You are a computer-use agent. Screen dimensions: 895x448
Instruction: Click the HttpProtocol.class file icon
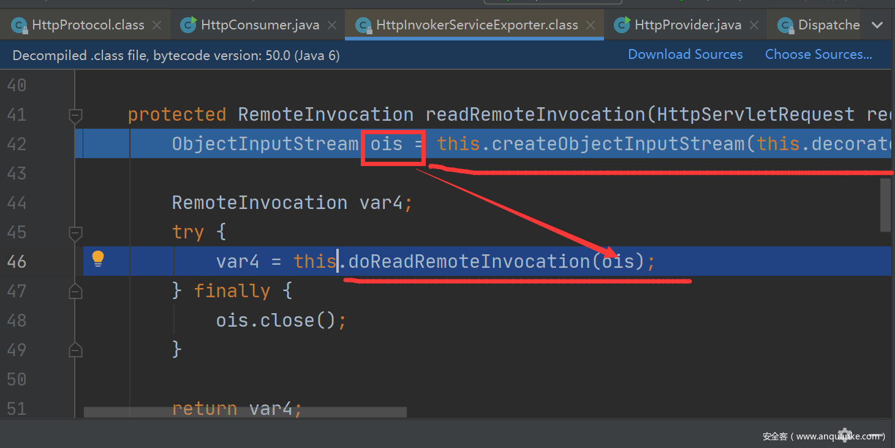point(20,25)
